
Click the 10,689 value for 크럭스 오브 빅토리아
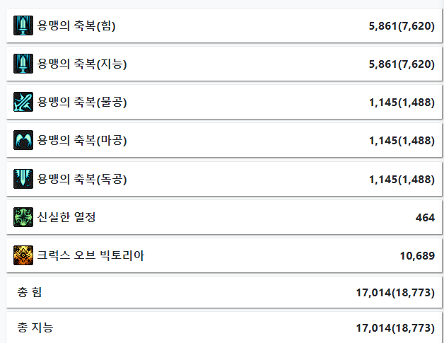point(417,256)
